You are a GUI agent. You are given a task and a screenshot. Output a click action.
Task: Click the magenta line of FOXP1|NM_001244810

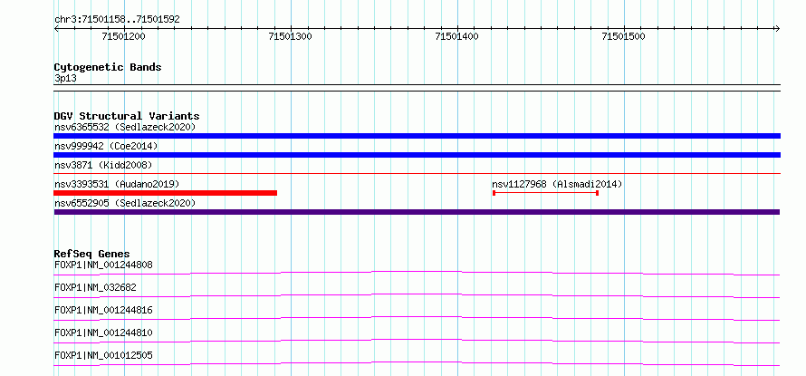point(417,341)
